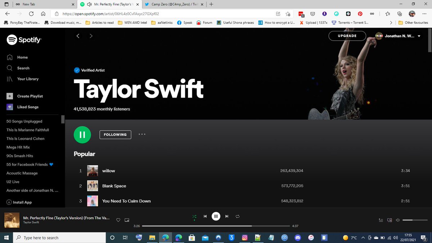This screenshot has height=243, width=432.
Task: Toggle repeat mode
Action: tap(238, 216)
